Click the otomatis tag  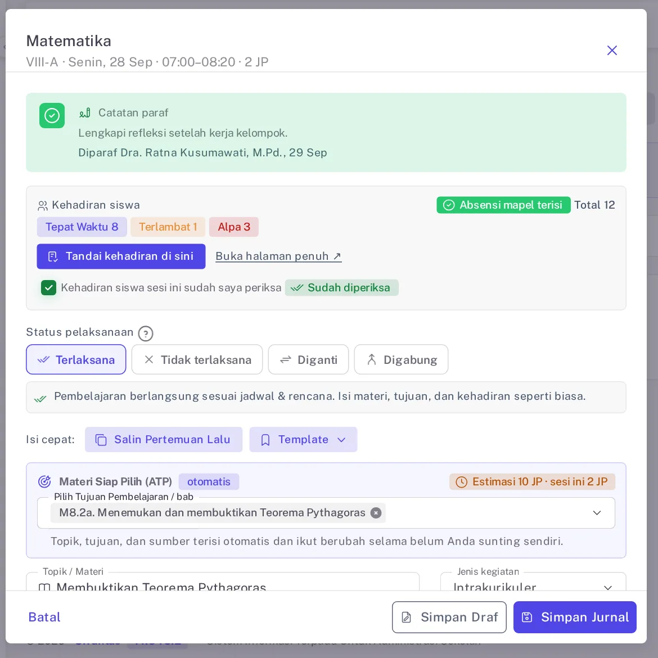(209, 482)
